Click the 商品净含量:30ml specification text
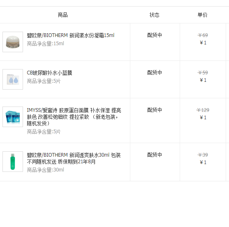This screenshot has height=227, width=229. [45, 170]
